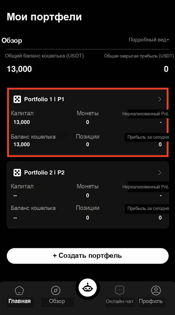Select the Portfolio 2 | P2 title
Screen dimensions: 175x315
pyautogui.click(x=44, y=172)
